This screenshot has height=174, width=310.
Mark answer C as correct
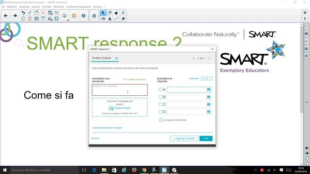point(160,104)
